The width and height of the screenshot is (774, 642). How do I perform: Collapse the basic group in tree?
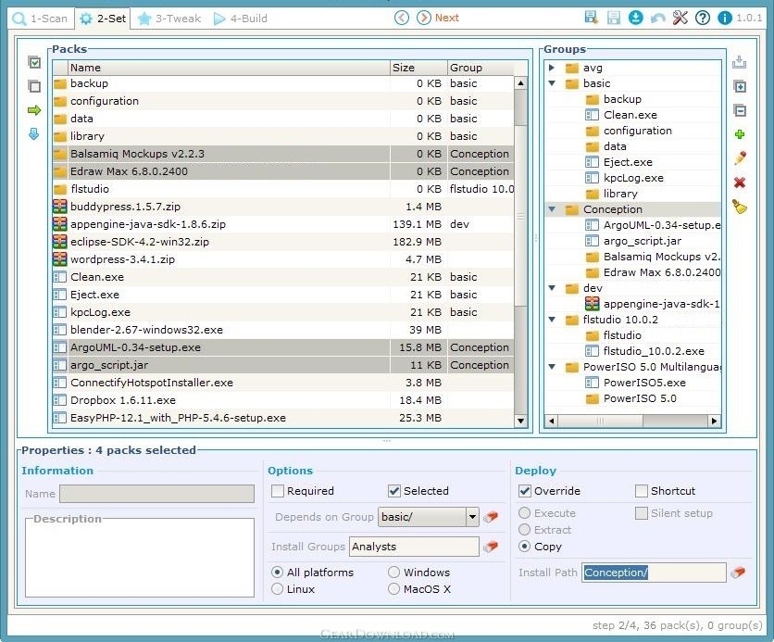tap(552, 83)
